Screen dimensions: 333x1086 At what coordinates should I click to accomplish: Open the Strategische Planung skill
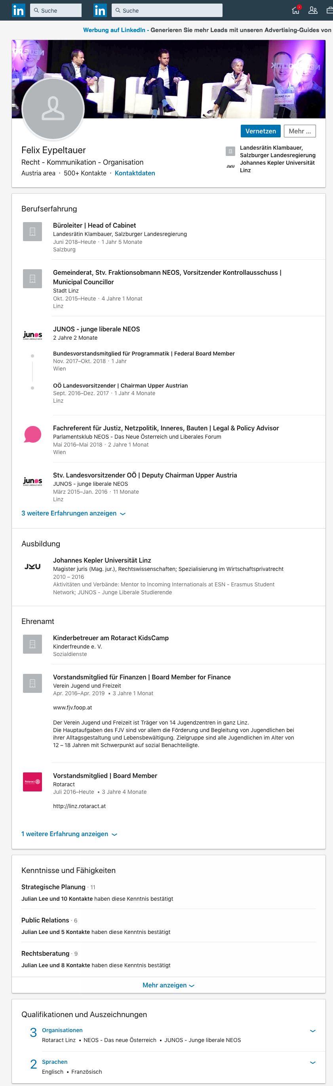53,887
